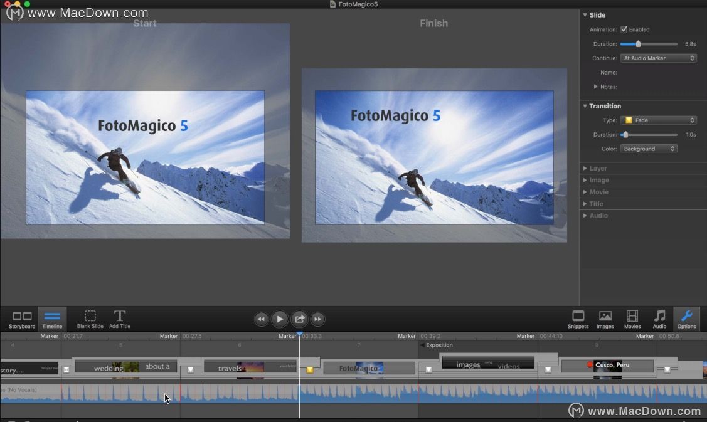Select the transition icon after story slide
The image size is (707, 422).
pyautogui.click(x=66, y=370)
